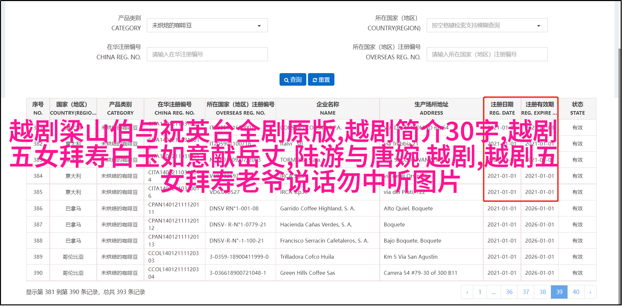Open page 36 in pagination
Viewport: 622px width, 306px height.
509,292
